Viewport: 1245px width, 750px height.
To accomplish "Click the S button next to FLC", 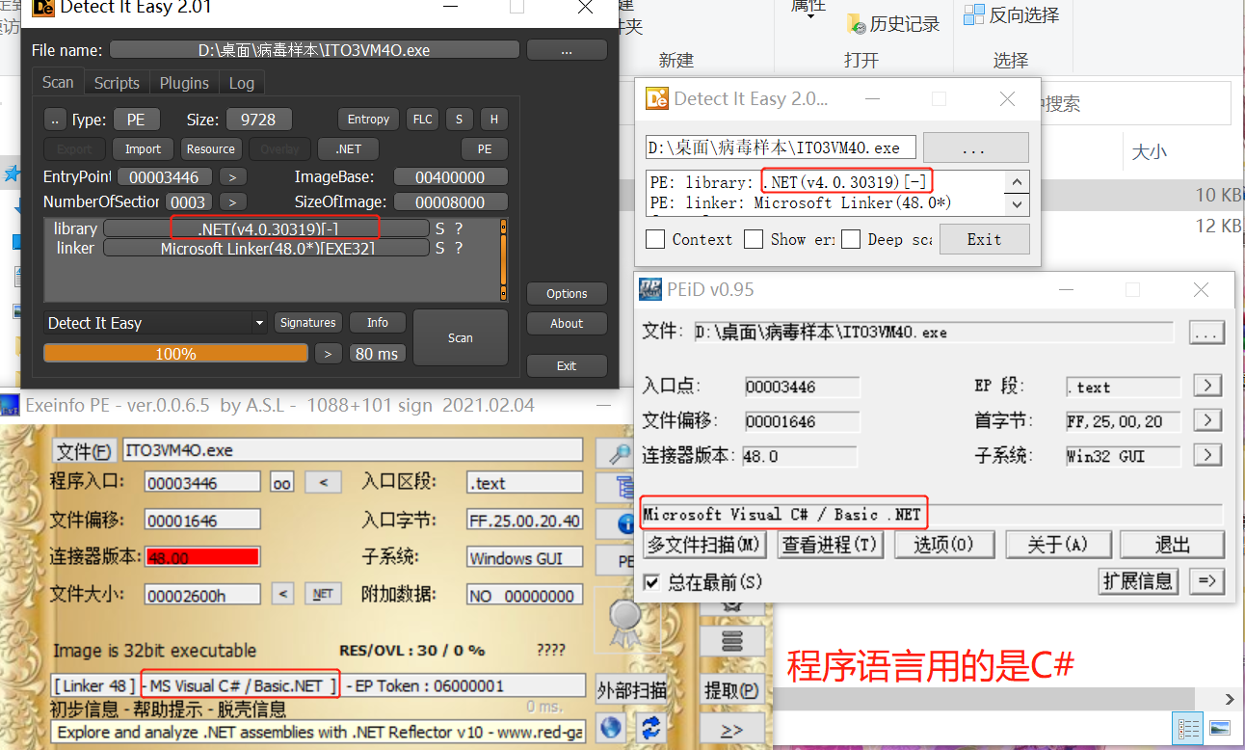I will click(460, 120).
